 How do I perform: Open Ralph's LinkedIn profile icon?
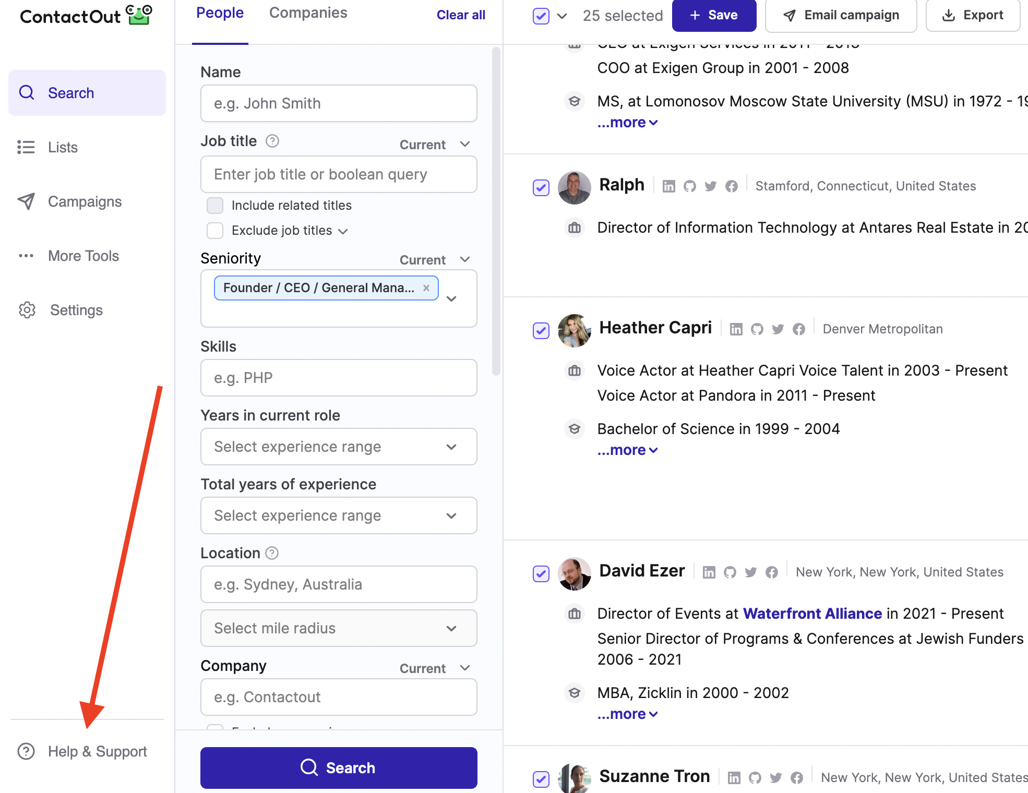[668, 186]
